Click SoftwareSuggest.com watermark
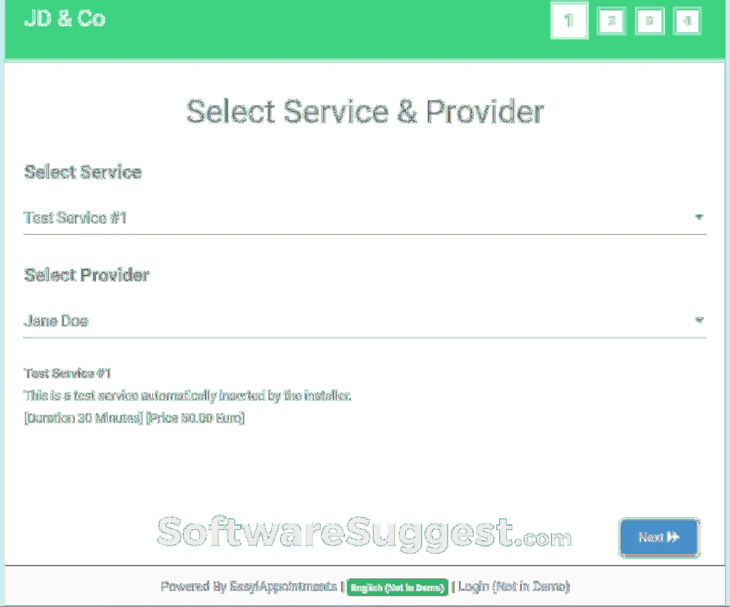Screen dimensions: 730x607 (x=364, y=533)
